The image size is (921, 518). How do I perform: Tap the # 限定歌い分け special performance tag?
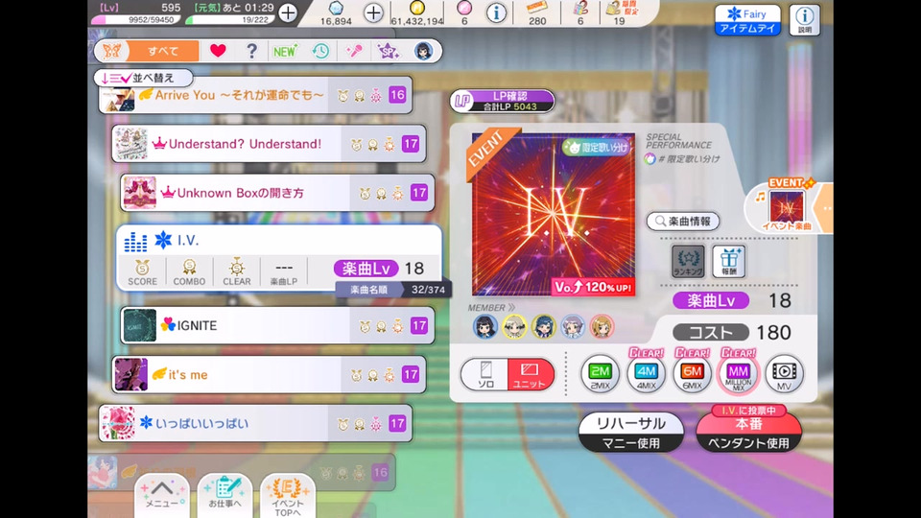tap(682, 158)
